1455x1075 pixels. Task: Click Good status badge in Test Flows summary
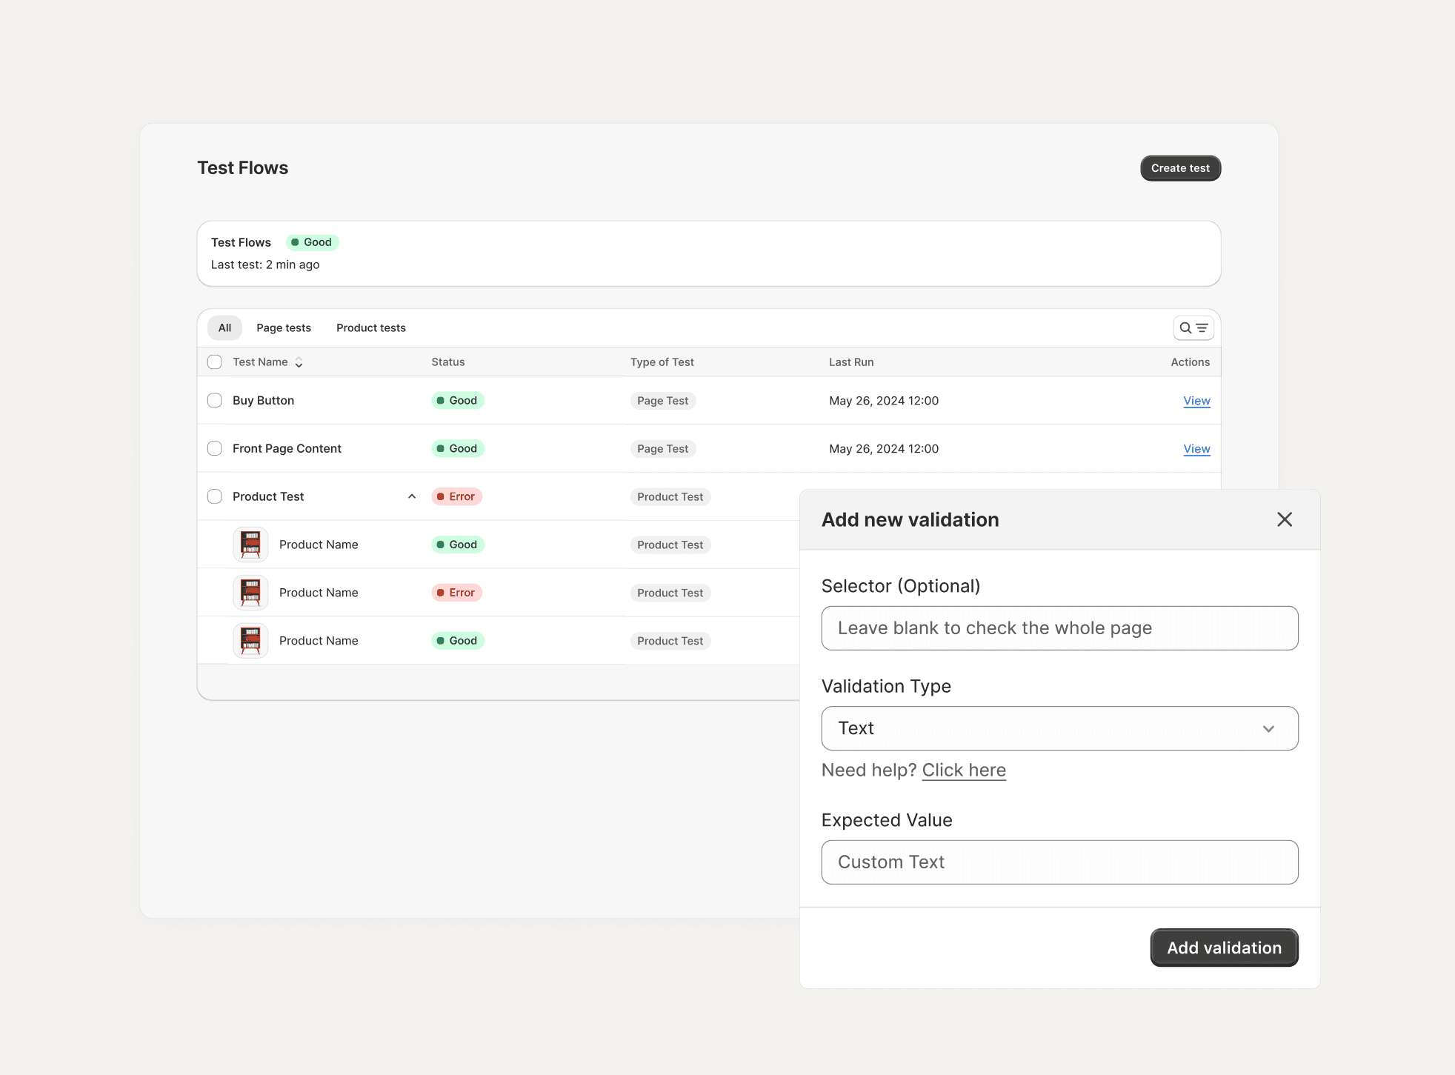click(312, 242)
